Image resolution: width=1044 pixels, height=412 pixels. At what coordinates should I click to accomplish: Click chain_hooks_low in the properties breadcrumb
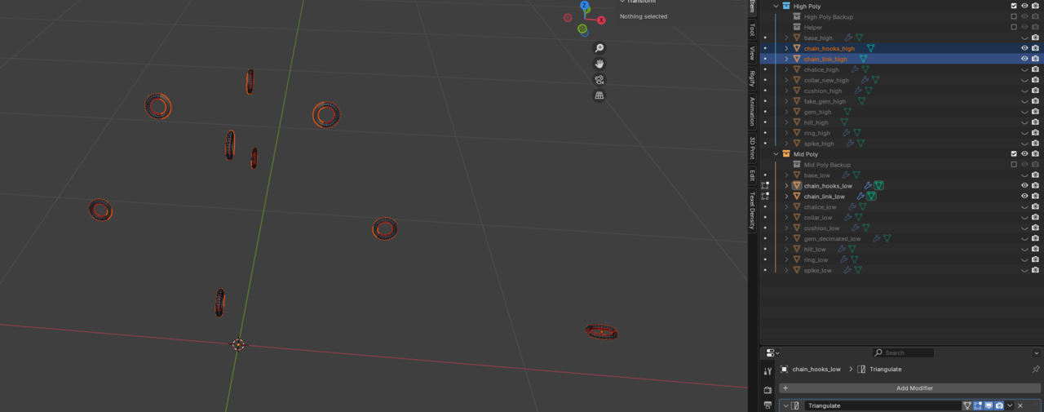(816, 370)
